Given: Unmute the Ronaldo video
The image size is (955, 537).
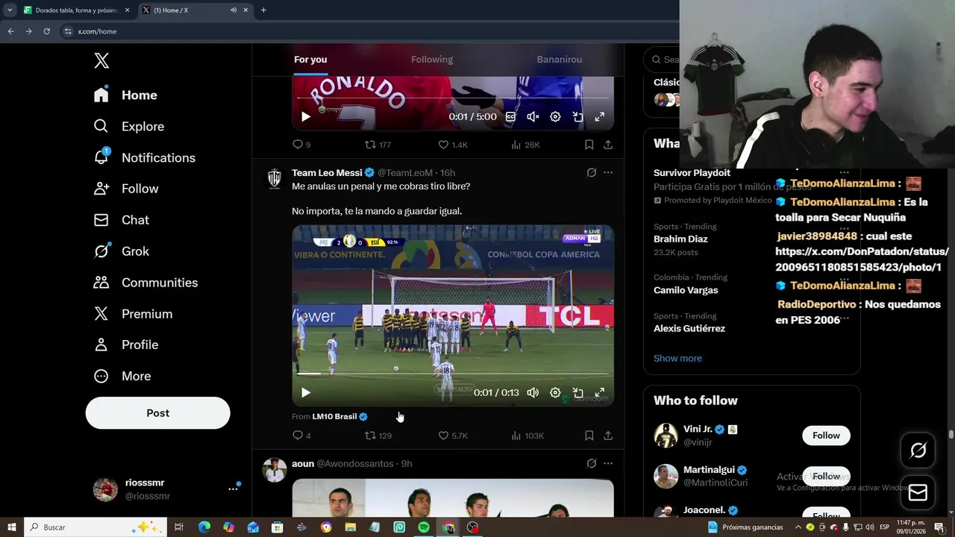Looking at the screenshot, I should pyautogui.click(x=533, y=117).
